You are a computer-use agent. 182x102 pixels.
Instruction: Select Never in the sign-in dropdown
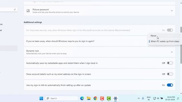[x=165, y=36]
